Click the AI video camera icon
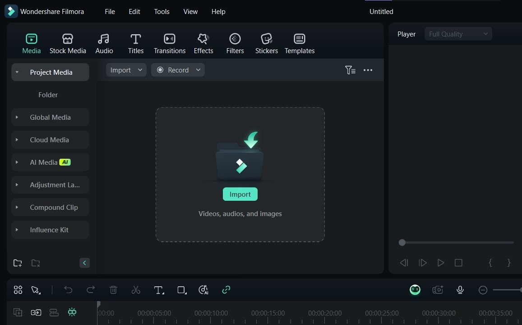This screenshot has height=325, width=522. (x=438, y=290)
